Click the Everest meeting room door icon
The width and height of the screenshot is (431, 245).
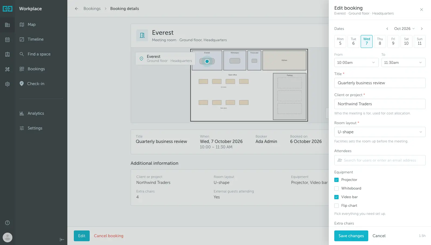coord(142,35)
